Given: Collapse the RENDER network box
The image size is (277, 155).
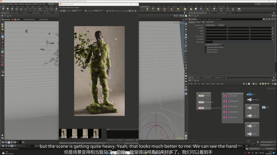Looking at the screenshot, I should click(223, 93).
